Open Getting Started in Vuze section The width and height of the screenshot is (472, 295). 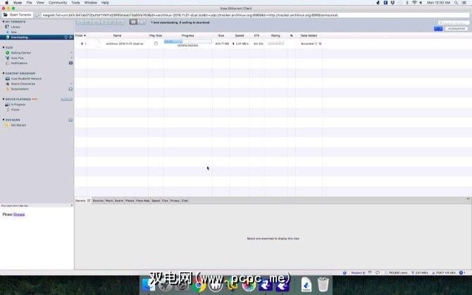click(x=20, y=53)
